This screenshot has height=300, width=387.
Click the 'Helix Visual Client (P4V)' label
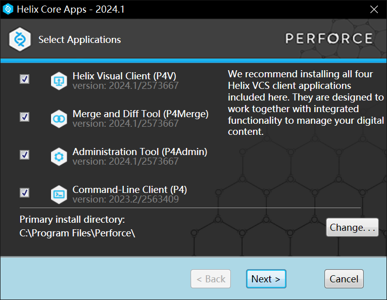[x=124, y=76]
